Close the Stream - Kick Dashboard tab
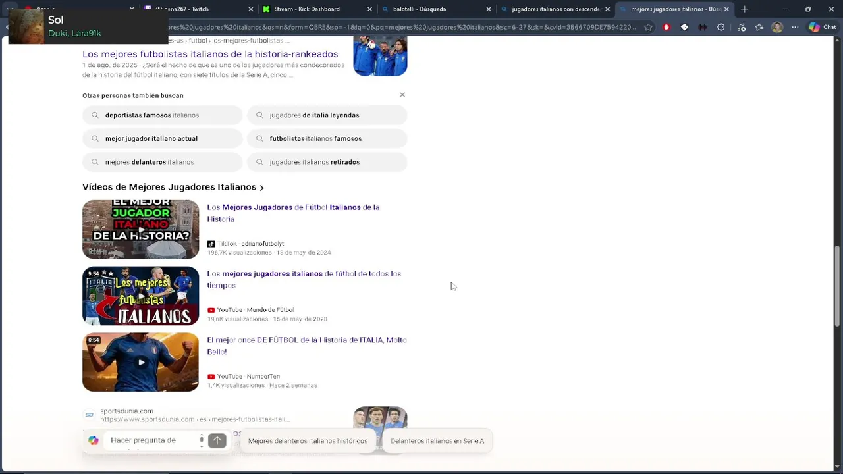843x474 pixels. tap(369, 9)
